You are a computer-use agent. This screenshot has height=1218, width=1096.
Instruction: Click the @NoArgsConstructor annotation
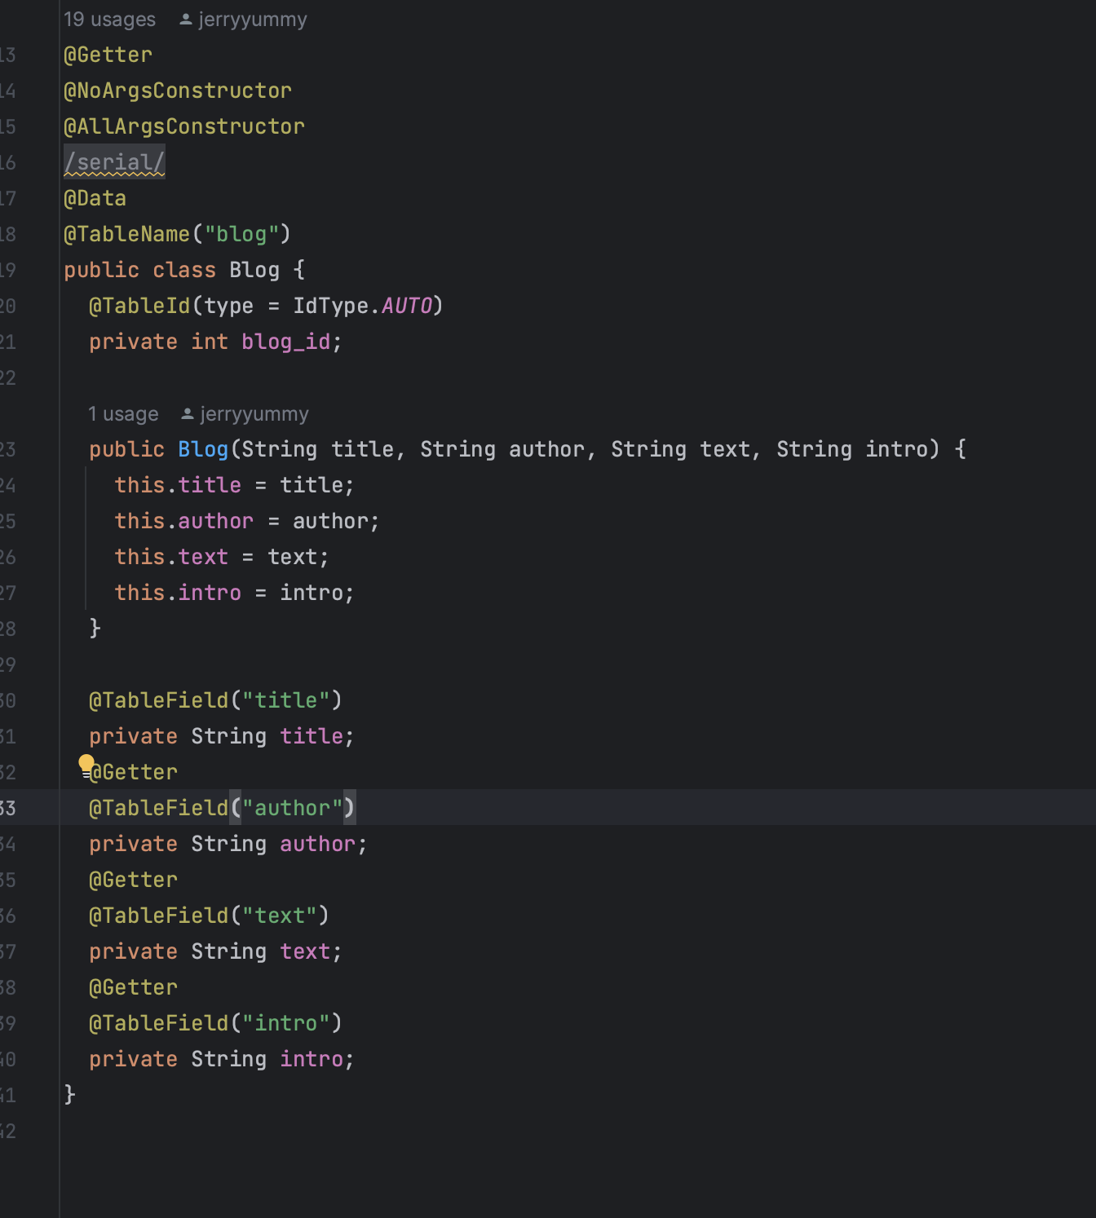(x=177, y=90)
